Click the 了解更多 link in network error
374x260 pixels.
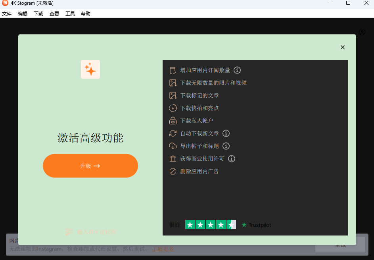pos(163,249)
